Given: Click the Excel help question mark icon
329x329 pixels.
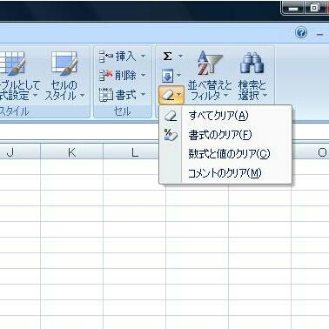Looking at the screenshot, I should 301,32.
